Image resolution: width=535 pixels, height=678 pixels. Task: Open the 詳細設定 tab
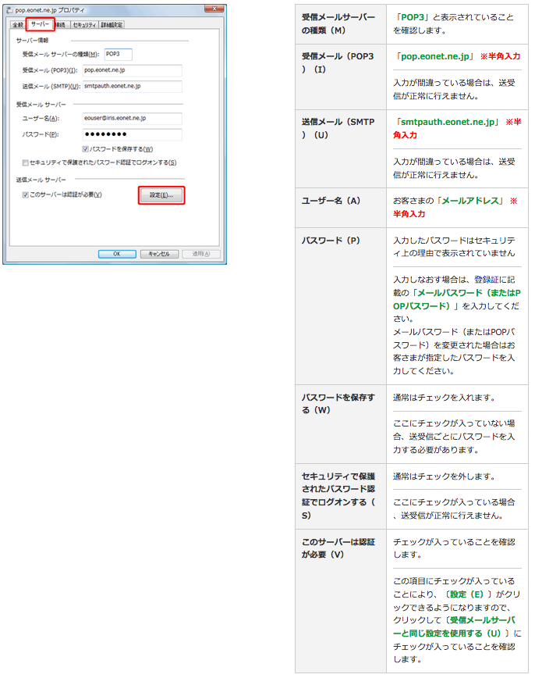click(x=112, y=25)
